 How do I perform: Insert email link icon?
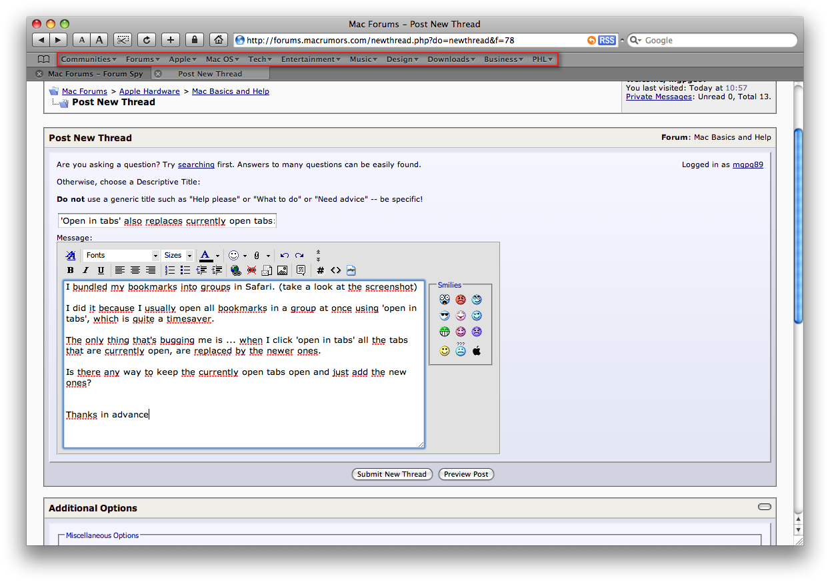(x=267, y=270)
